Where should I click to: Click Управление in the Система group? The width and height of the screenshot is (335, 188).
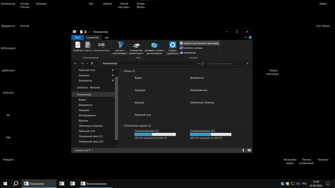coord(188,53)
